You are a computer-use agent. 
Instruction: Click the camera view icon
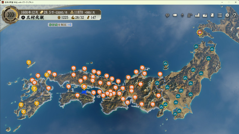pyautogui.click(x=175, y=15)
